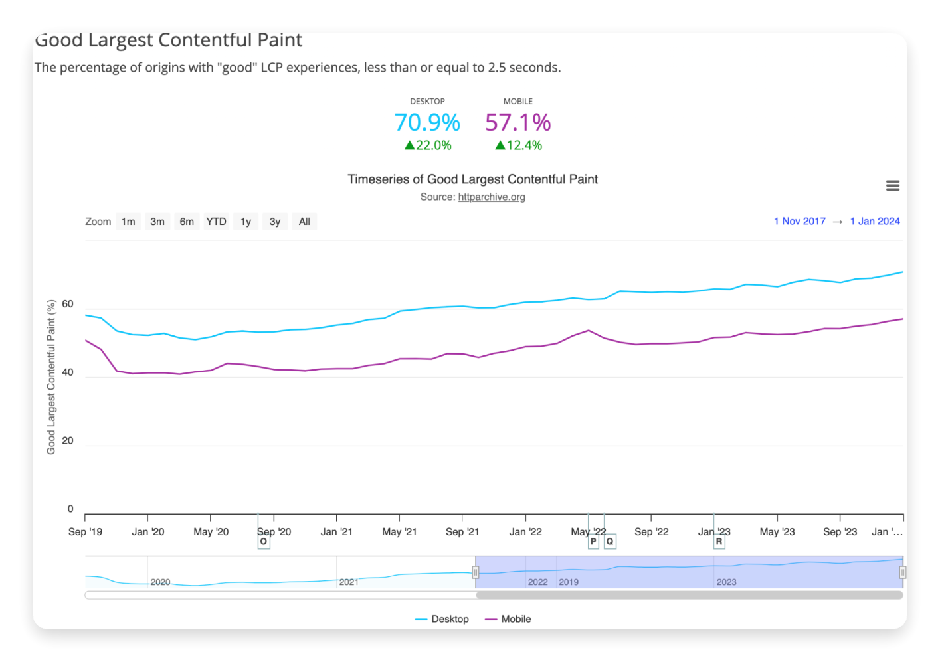Click the Good Largest Contentful Paint heading
Viewport: 940px width, 662px height.
[x=168, y=41]
